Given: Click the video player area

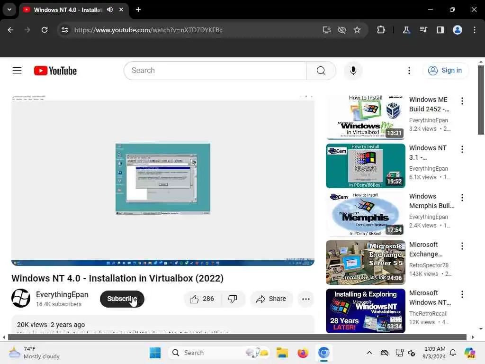Looking at the screenshot, I should coord(163,180).
